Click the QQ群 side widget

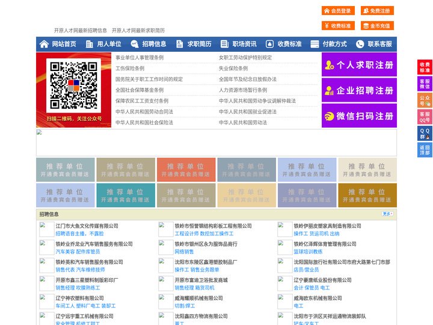point(425,134)
